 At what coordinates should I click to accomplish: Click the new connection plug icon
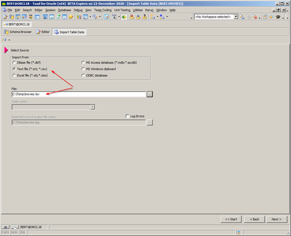point(152,17)
